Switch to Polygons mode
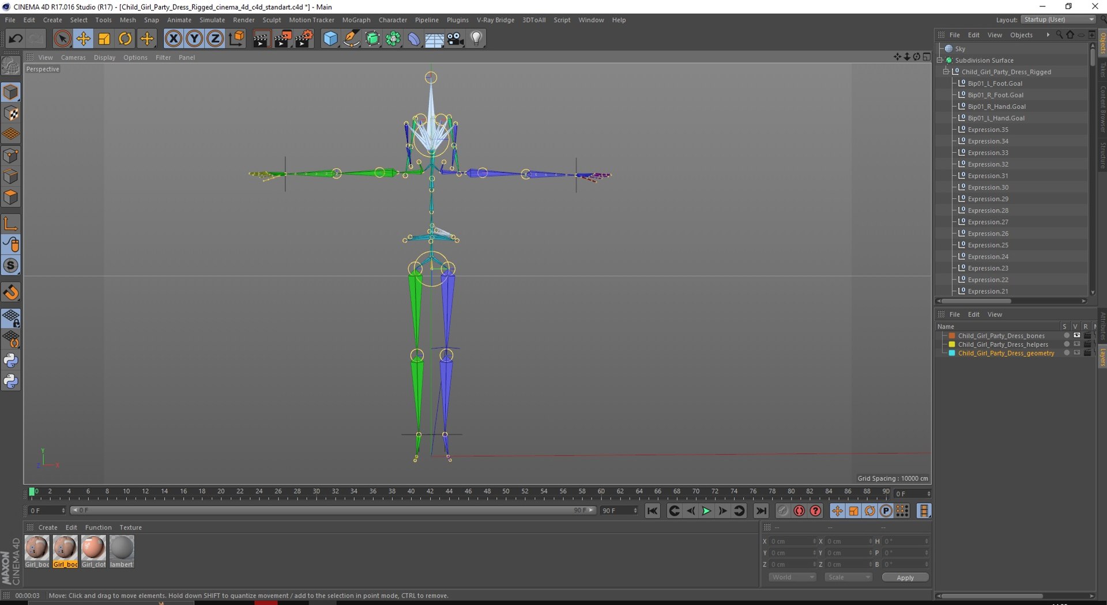This screenshot has width=1107, height=605. [11, 198]
